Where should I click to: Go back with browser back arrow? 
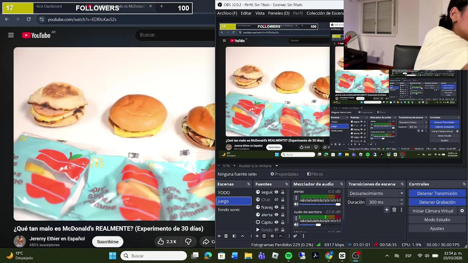7,19
